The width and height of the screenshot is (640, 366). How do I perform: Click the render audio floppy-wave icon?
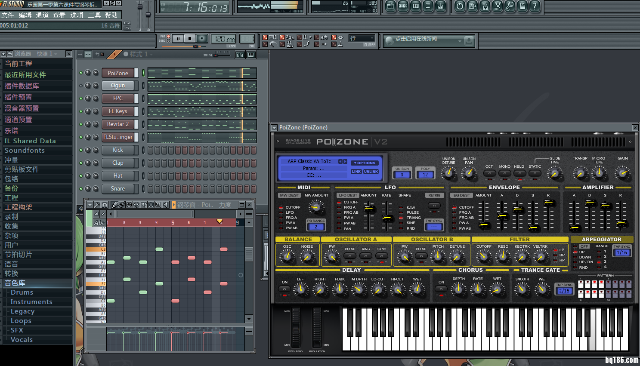485,6
